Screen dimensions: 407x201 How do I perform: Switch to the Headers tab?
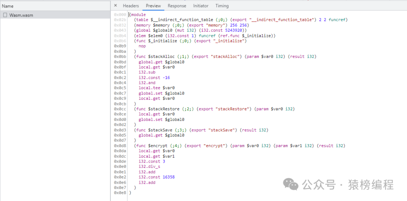click(x=131, y=6)
